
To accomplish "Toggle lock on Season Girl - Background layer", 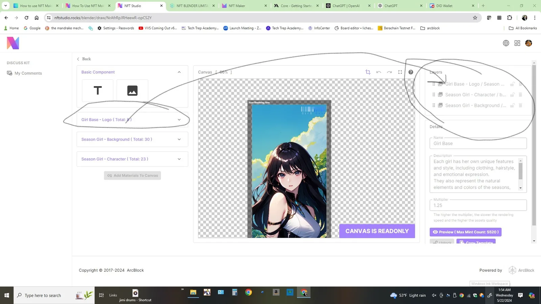I will pyautogui.click(x=512, y=105).
